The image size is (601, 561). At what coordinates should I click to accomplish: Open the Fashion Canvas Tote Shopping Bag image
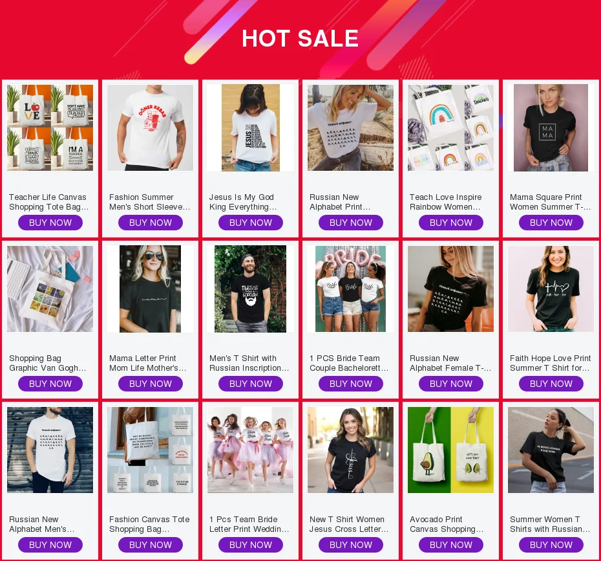[150, 450]
